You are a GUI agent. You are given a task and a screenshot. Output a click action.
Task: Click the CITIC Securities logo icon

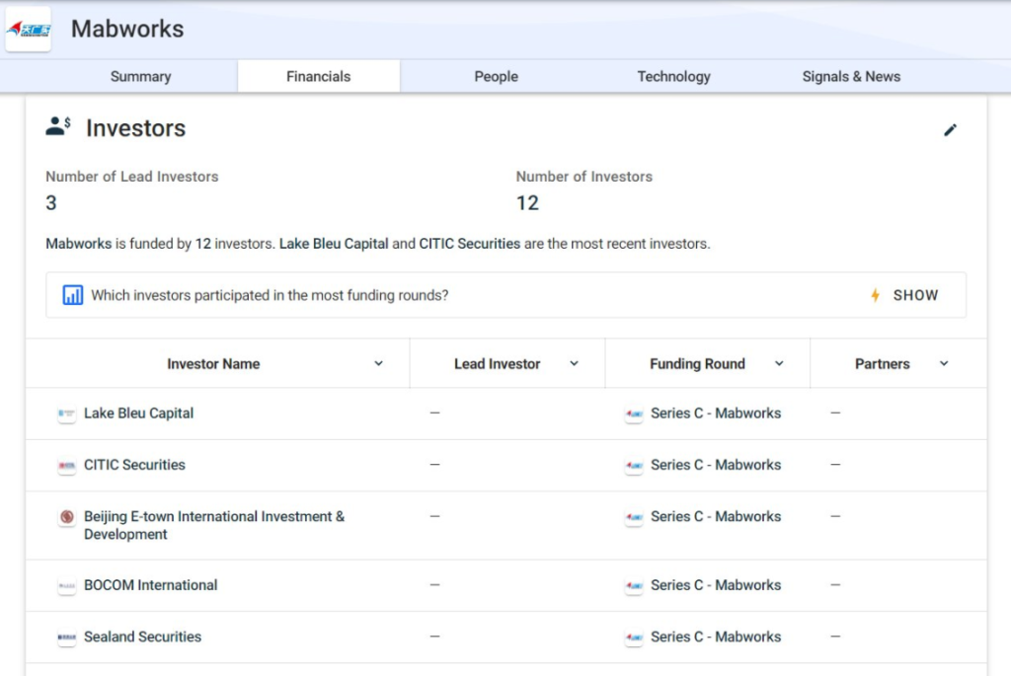(66, 465)
